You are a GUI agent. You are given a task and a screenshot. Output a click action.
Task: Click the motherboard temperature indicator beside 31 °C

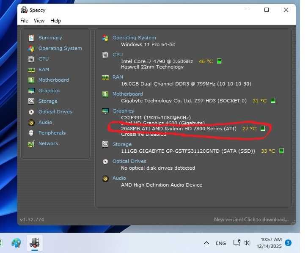coord(273,100)
